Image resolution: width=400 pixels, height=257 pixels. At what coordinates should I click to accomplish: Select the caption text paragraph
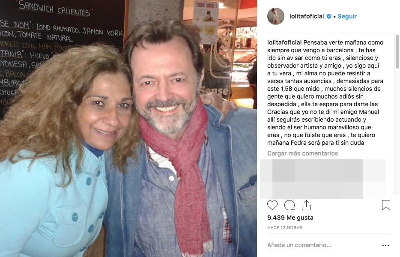pos(325,93)
